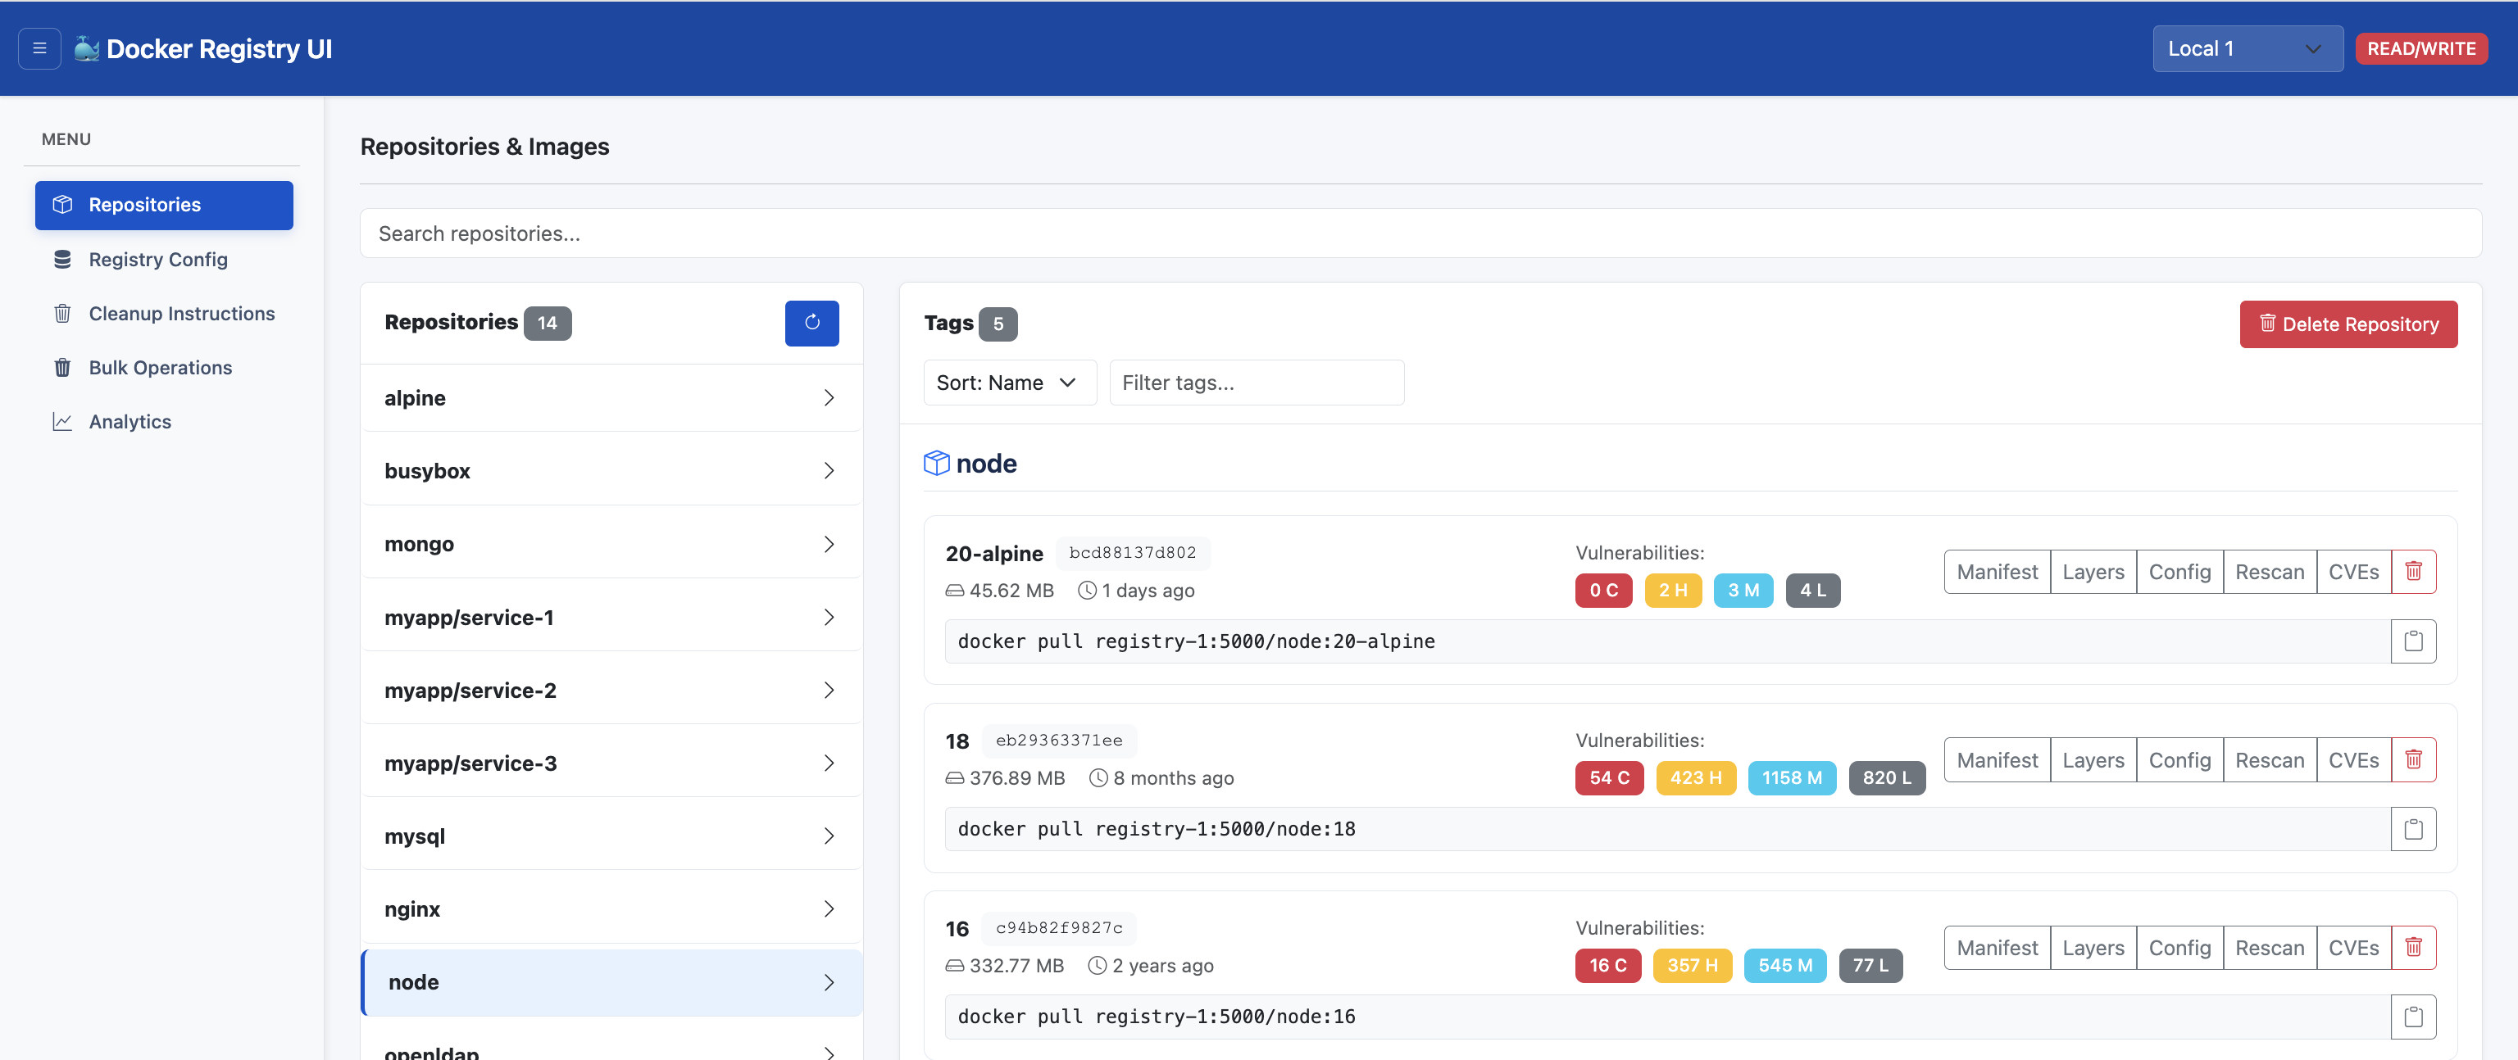Copy the docker pull command for node:20-alpine
The width and height of the screenshot is (2518, 1060).
[x=2413, y=641]
